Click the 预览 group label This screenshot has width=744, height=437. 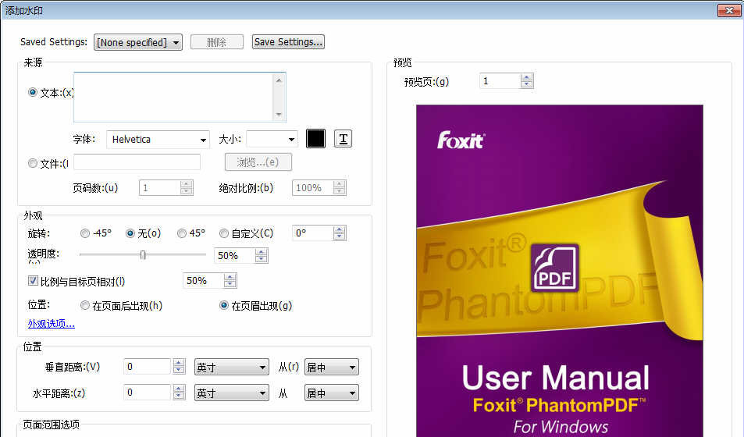tap(403, 62)
